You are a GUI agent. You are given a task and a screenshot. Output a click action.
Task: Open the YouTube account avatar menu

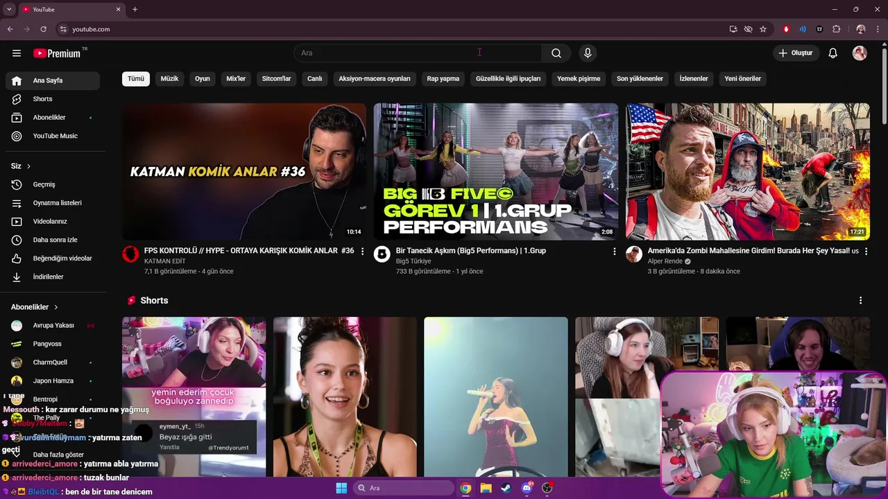(860, 53)
